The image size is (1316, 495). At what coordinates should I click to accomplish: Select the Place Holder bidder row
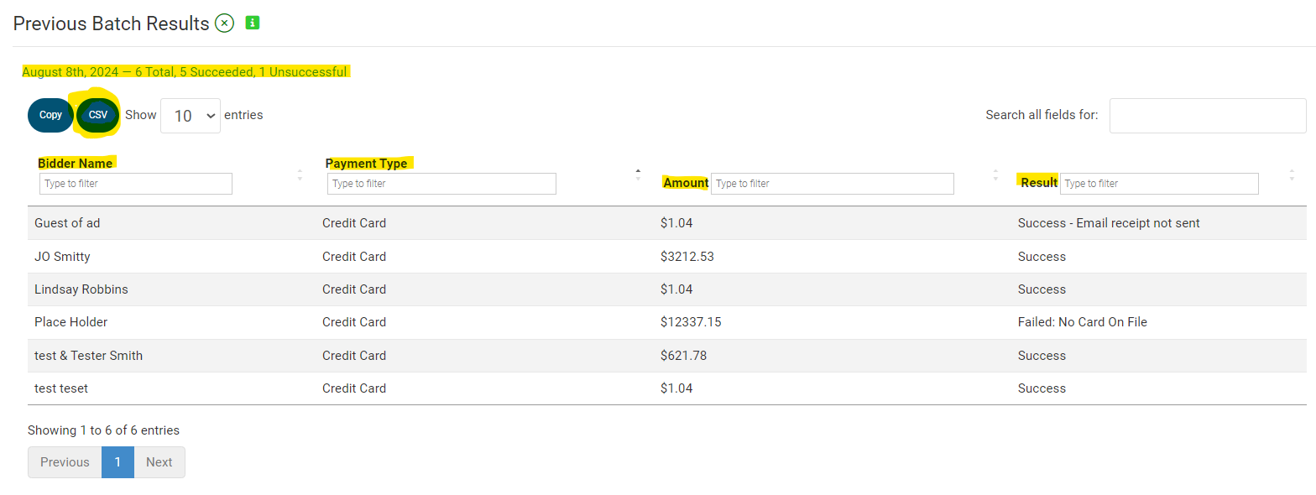(71, 322)
